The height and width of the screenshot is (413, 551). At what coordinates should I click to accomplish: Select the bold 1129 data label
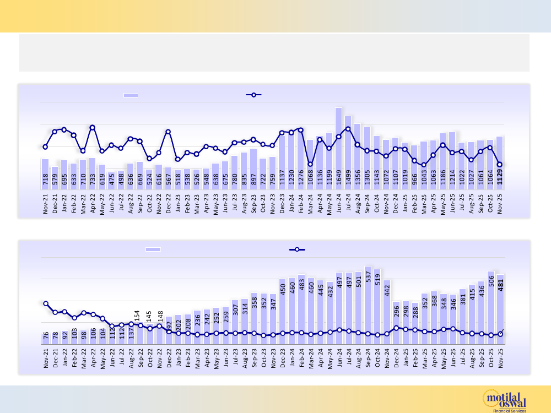[500, 180]
